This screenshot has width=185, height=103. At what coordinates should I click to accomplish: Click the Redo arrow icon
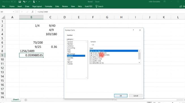click(x=29, y=2)
